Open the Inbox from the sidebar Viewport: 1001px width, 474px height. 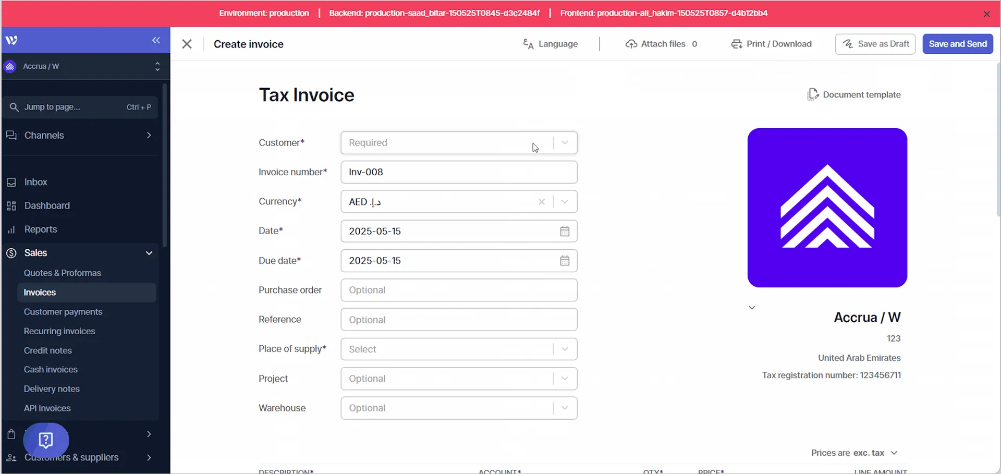click(11, 182)
